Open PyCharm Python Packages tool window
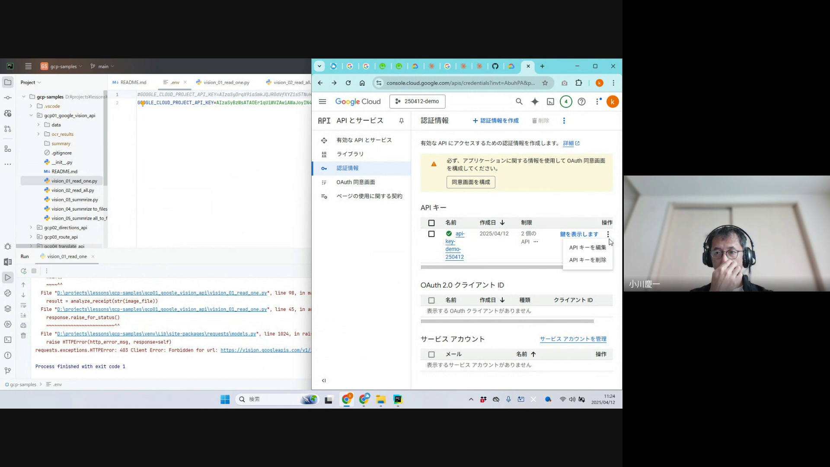830x467 pixels. (x=8, y=309)
